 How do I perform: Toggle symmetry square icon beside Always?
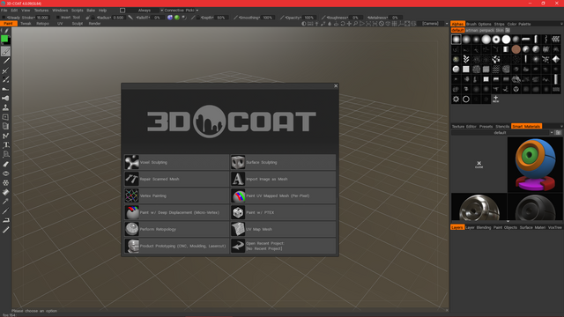(122, 11)
